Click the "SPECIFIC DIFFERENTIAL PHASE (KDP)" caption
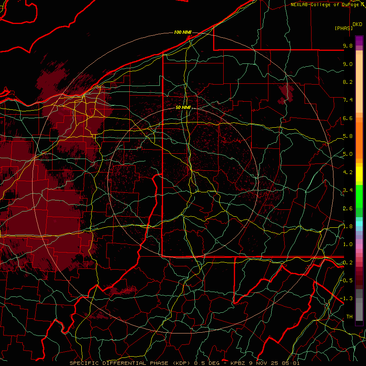The width and height of the screenshot is (366, 366). click(130, 363)
